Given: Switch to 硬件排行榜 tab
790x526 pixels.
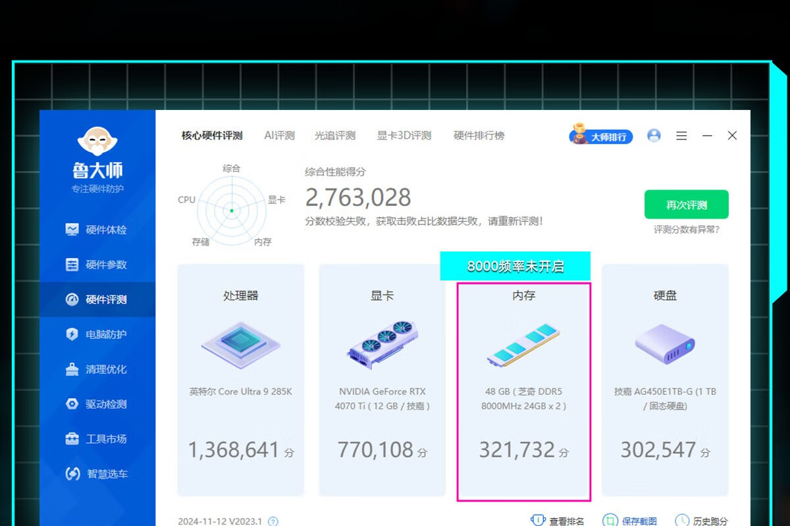Looking at the screenshot, I should [x=479, y=136].
